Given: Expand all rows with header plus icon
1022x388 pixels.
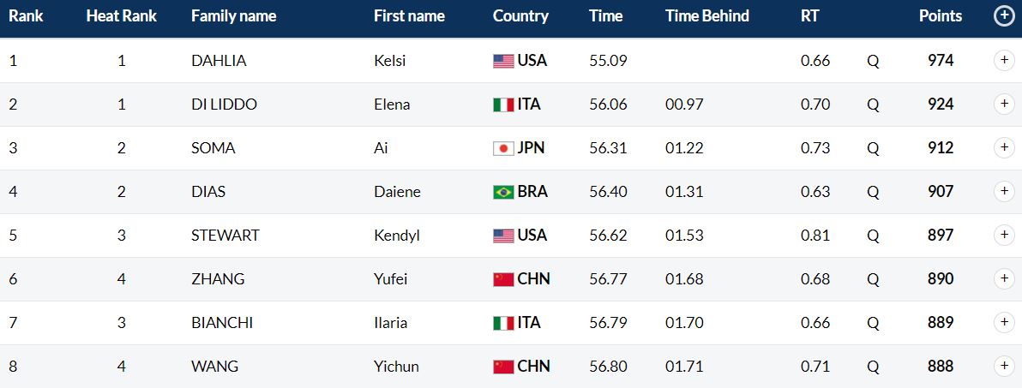Looking at the screenshot, I should coord(1004,16).
